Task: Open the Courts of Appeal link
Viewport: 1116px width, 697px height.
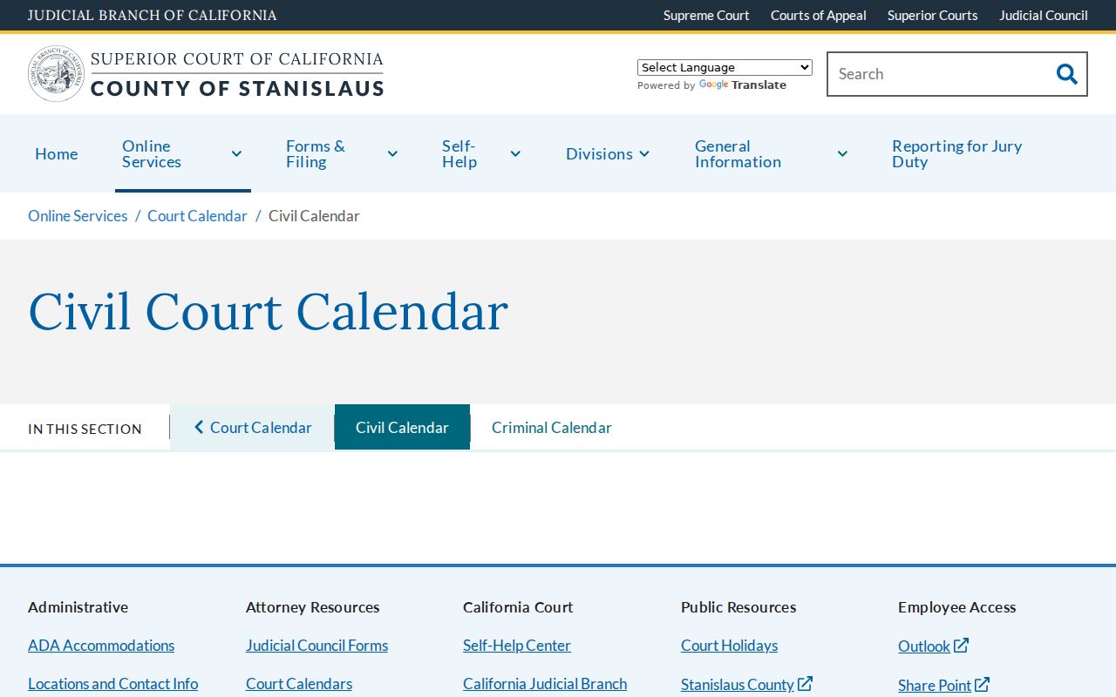Action: click(x=819, y=15)
